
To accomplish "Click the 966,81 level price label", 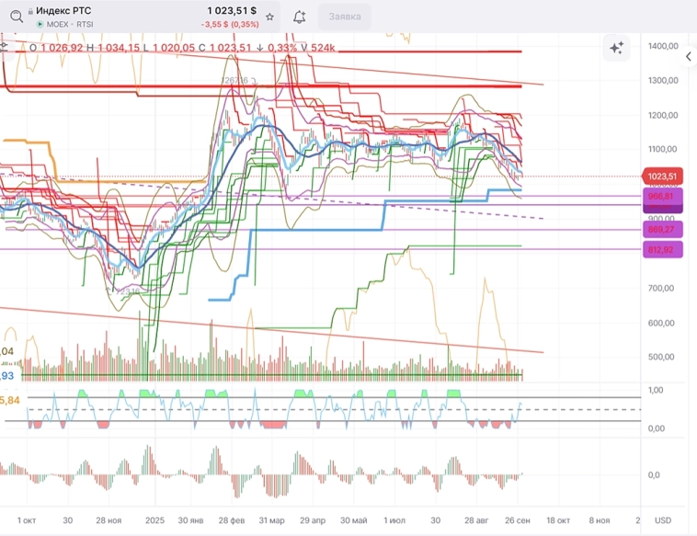I will click(x=662, y=196).
